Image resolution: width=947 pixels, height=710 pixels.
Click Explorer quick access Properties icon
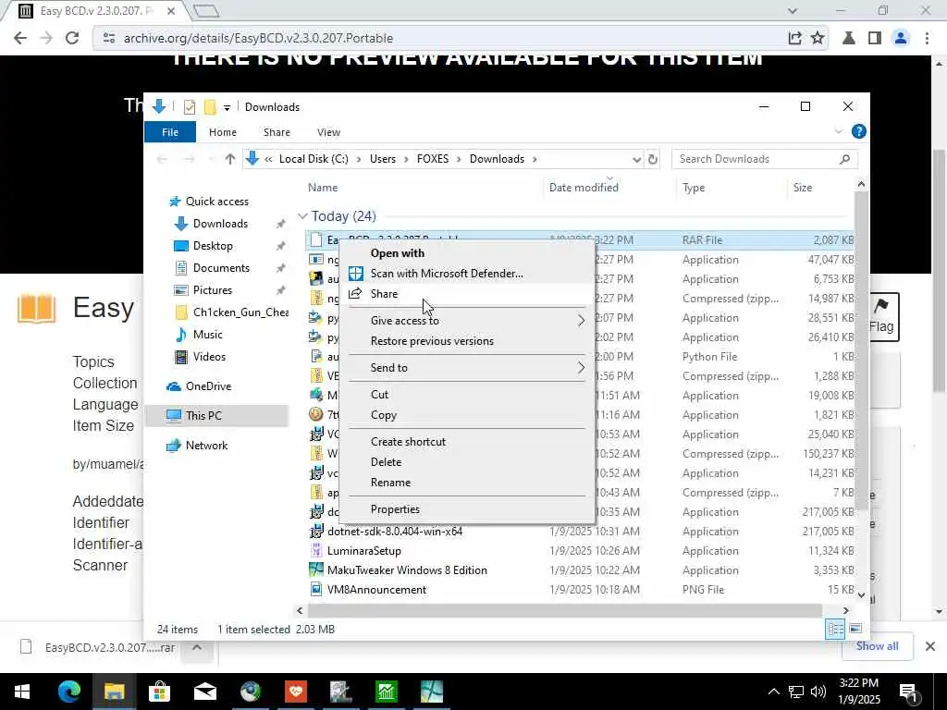coord(189,107)
